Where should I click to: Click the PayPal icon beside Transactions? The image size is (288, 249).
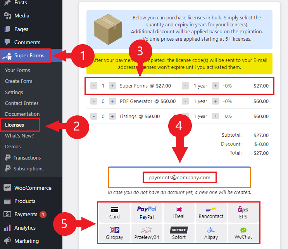point(8,158)
